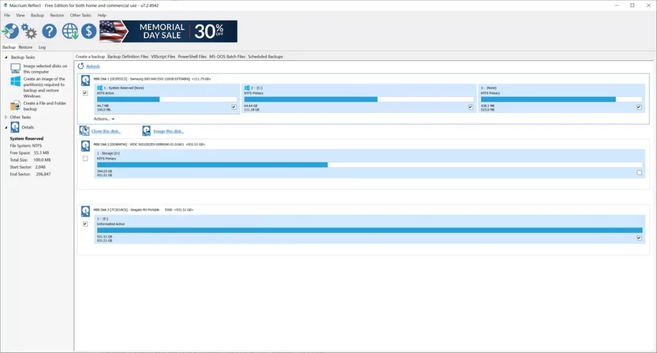The width and height of the screenshot is (657, 353).
Task: Click the circular arrow Refresh icon
Action: tap(81, 66)
